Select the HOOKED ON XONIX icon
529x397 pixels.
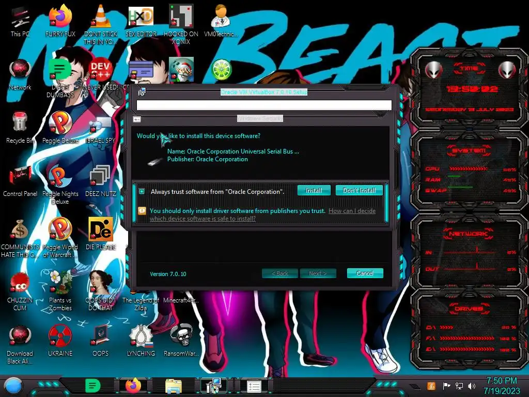[x=181, y=24]
